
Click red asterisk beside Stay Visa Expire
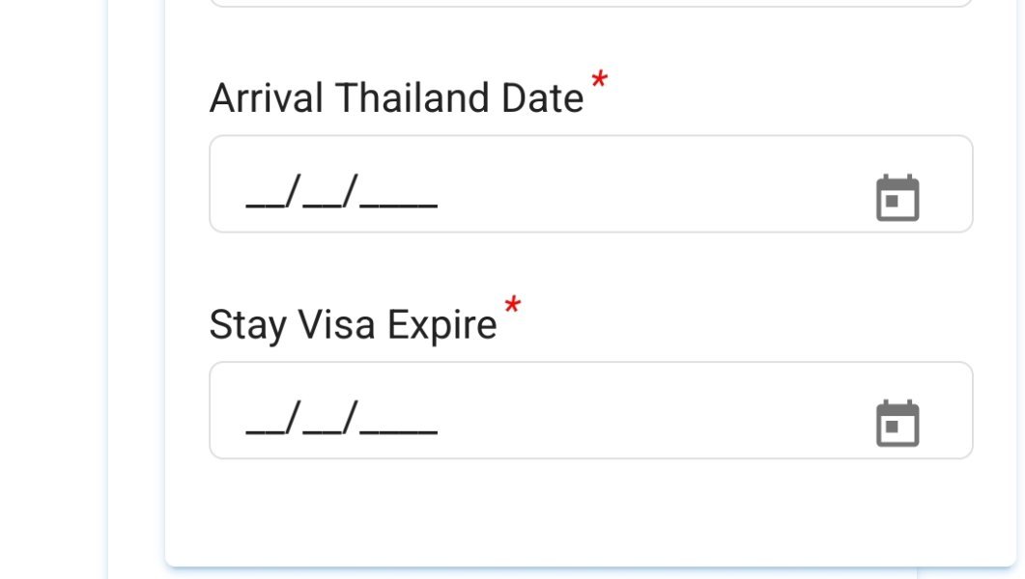coord(512,309)
